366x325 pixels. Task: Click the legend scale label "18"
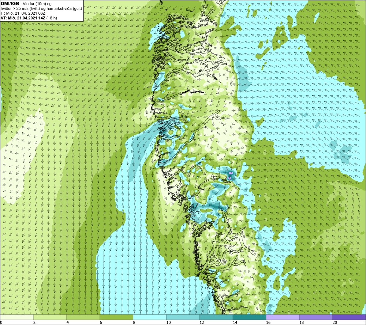coord(301,322)
